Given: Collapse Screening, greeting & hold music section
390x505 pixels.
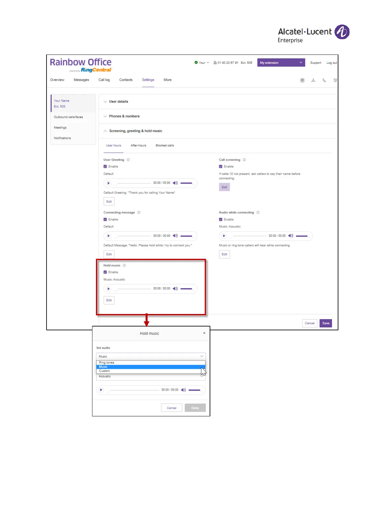Looking at the screenshot, I should (x=218, y=131).
